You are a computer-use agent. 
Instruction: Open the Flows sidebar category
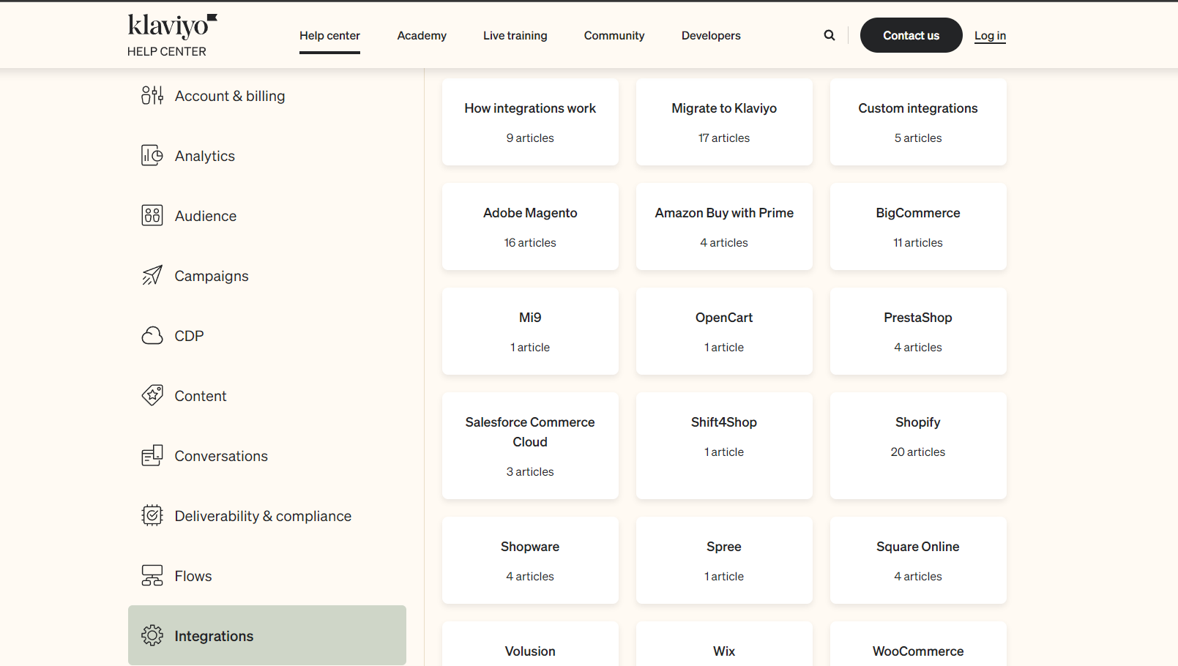click(267, 576)
